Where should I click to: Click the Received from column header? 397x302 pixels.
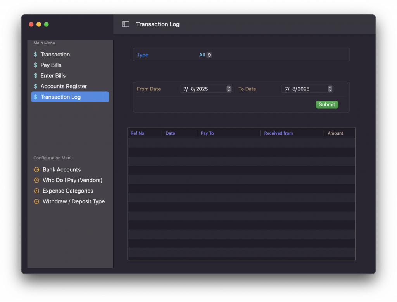click(278, 133)
